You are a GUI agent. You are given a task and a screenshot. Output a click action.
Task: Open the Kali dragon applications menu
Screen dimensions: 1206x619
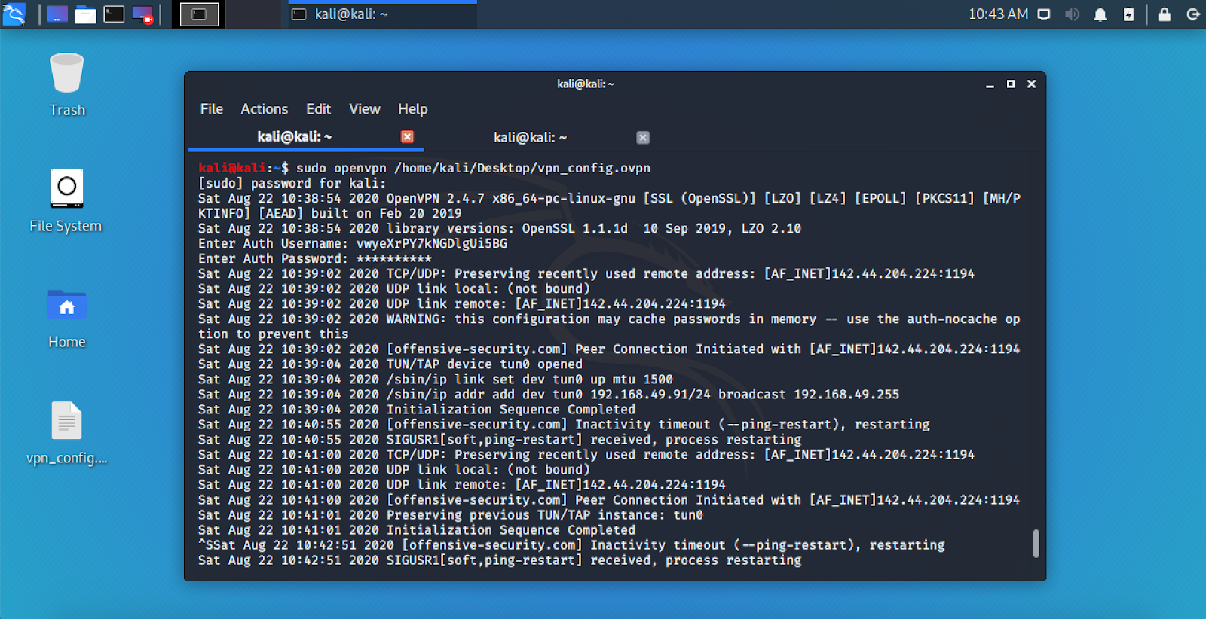point(14,14)
